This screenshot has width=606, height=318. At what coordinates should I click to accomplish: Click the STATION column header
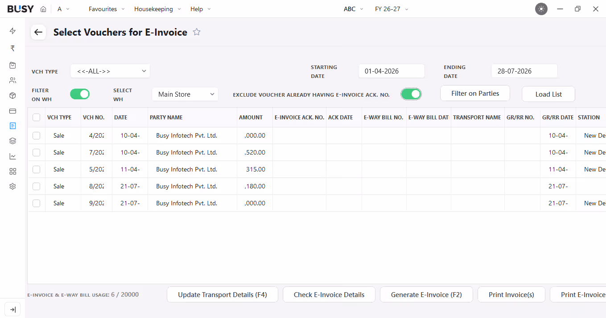(591, 118)
